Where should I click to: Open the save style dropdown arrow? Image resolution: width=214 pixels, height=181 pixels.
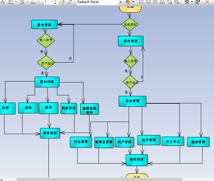click(133, 2)
